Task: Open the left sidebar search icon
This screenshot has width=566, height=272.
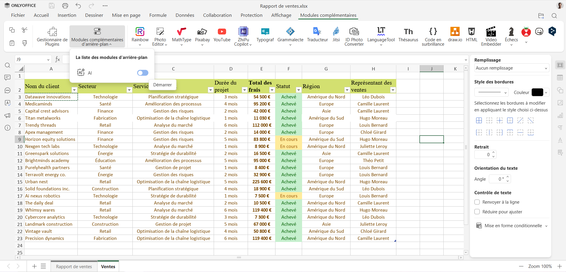Action: coord(8,65)
